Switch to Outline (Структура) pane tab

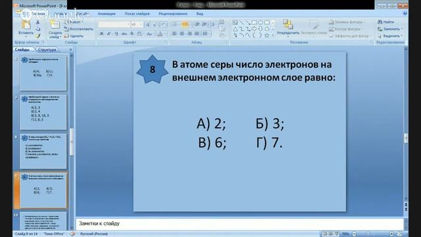click(x=47, y=50)
